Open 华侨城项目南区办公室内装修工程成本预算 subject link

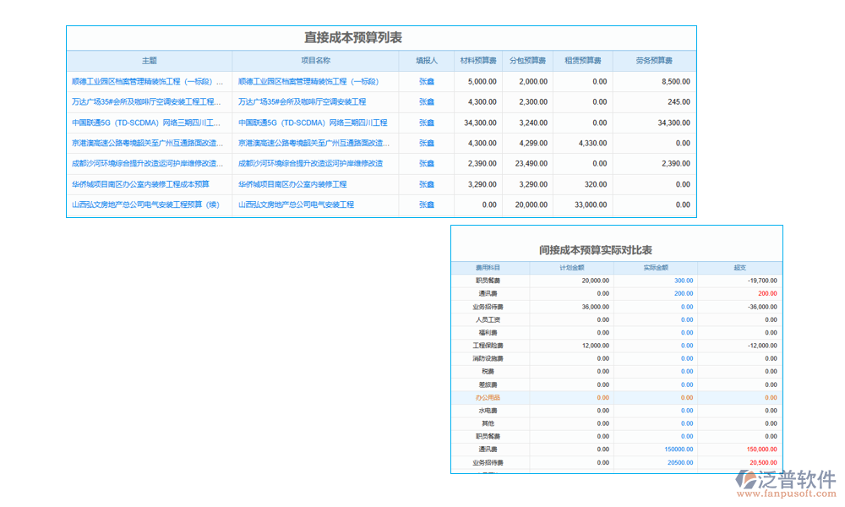(140, 184)
